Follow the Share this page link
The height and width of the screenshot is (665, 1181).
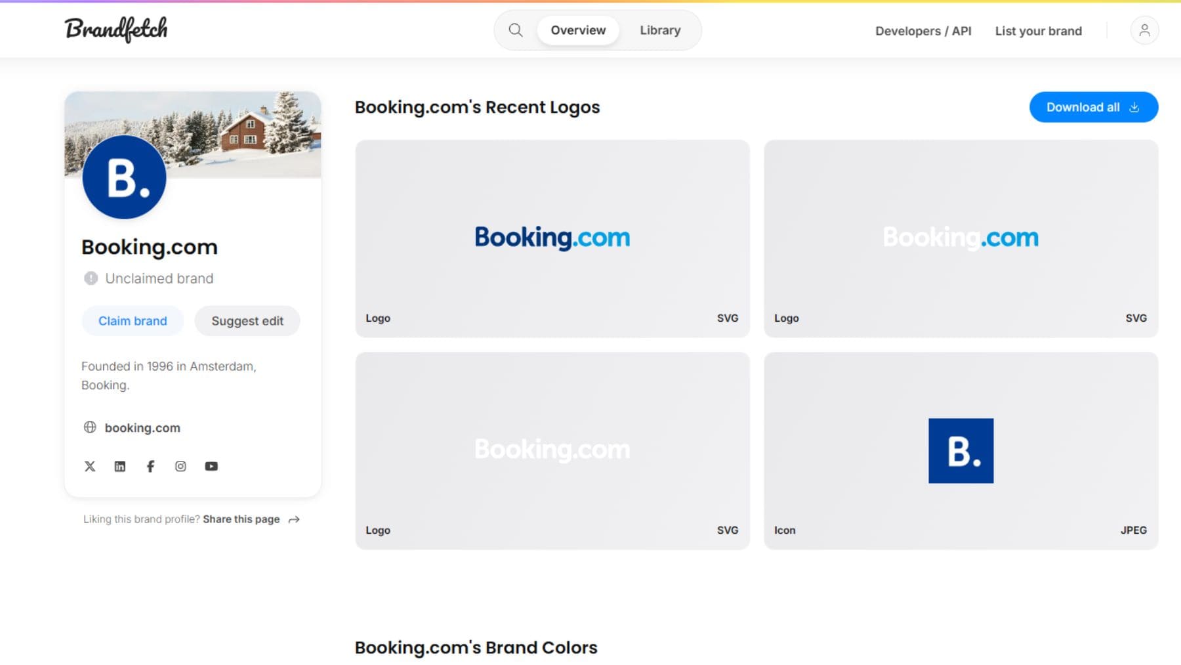[242, 519]
